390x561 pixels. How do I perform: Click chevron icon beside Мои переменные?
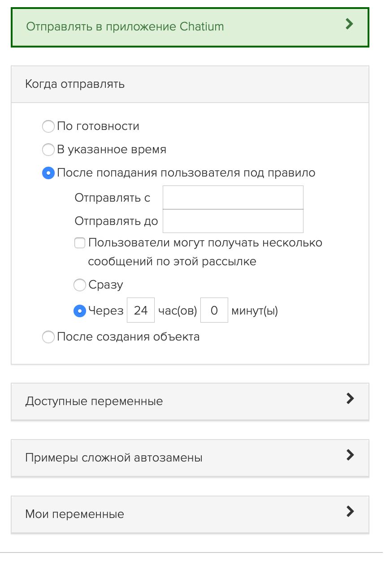(x=351, y=511)
